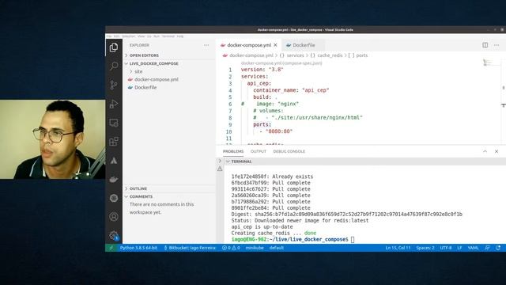The height and width of the screenshot is (285, 506).
Task: Focus the terminal prompt input
Action: coord(353,239)
